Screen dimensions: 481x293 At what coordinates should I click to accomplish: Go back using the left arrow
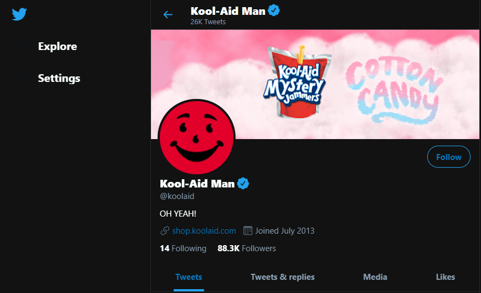pos(168,14)
